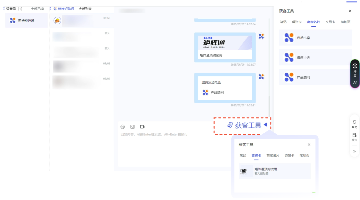Select 留资卡 tab in popup panel
The height and width of the screenshot is (200, 360).
point(256,155)
